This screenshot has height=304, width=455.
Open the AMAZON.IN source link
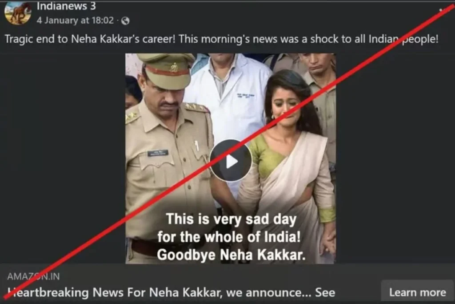click(x=33, y=276)
